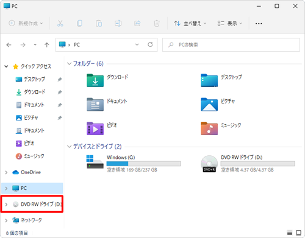305x238 pixels.
Task: Open the three-dots more options menu
Action: [259, 24]
